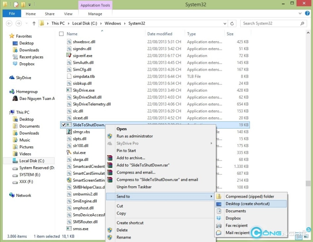The height and width of the screenshot is (242, 313).
Task: Click Open in the context menu
Action: pos(121,129)
